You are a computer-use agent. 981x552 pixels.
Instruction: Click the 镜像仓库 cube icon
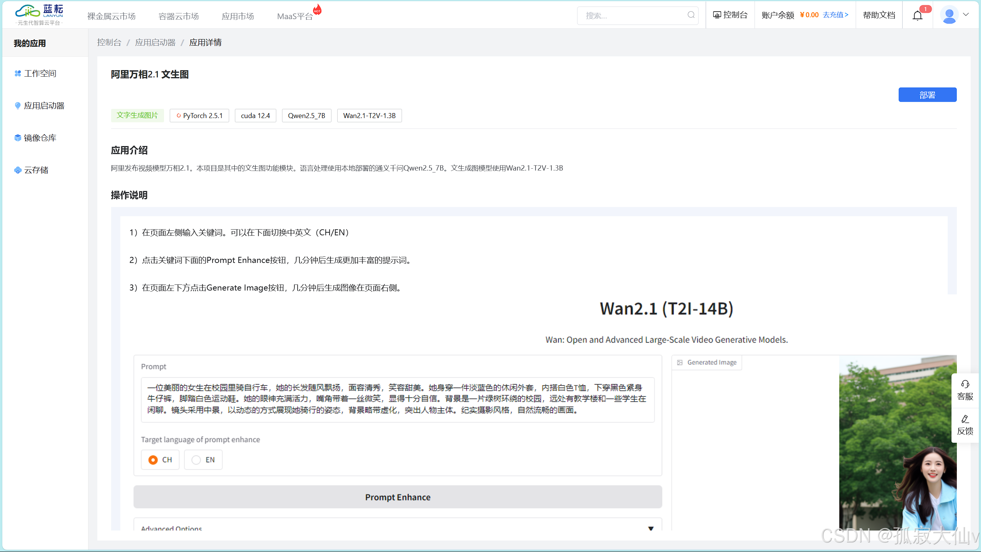tap(18, 138)
